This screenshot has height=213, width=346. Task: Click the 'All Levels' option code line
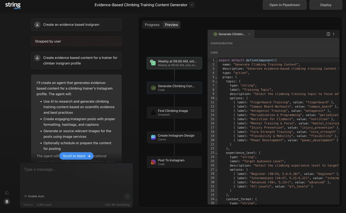click(x=273, y=186)
